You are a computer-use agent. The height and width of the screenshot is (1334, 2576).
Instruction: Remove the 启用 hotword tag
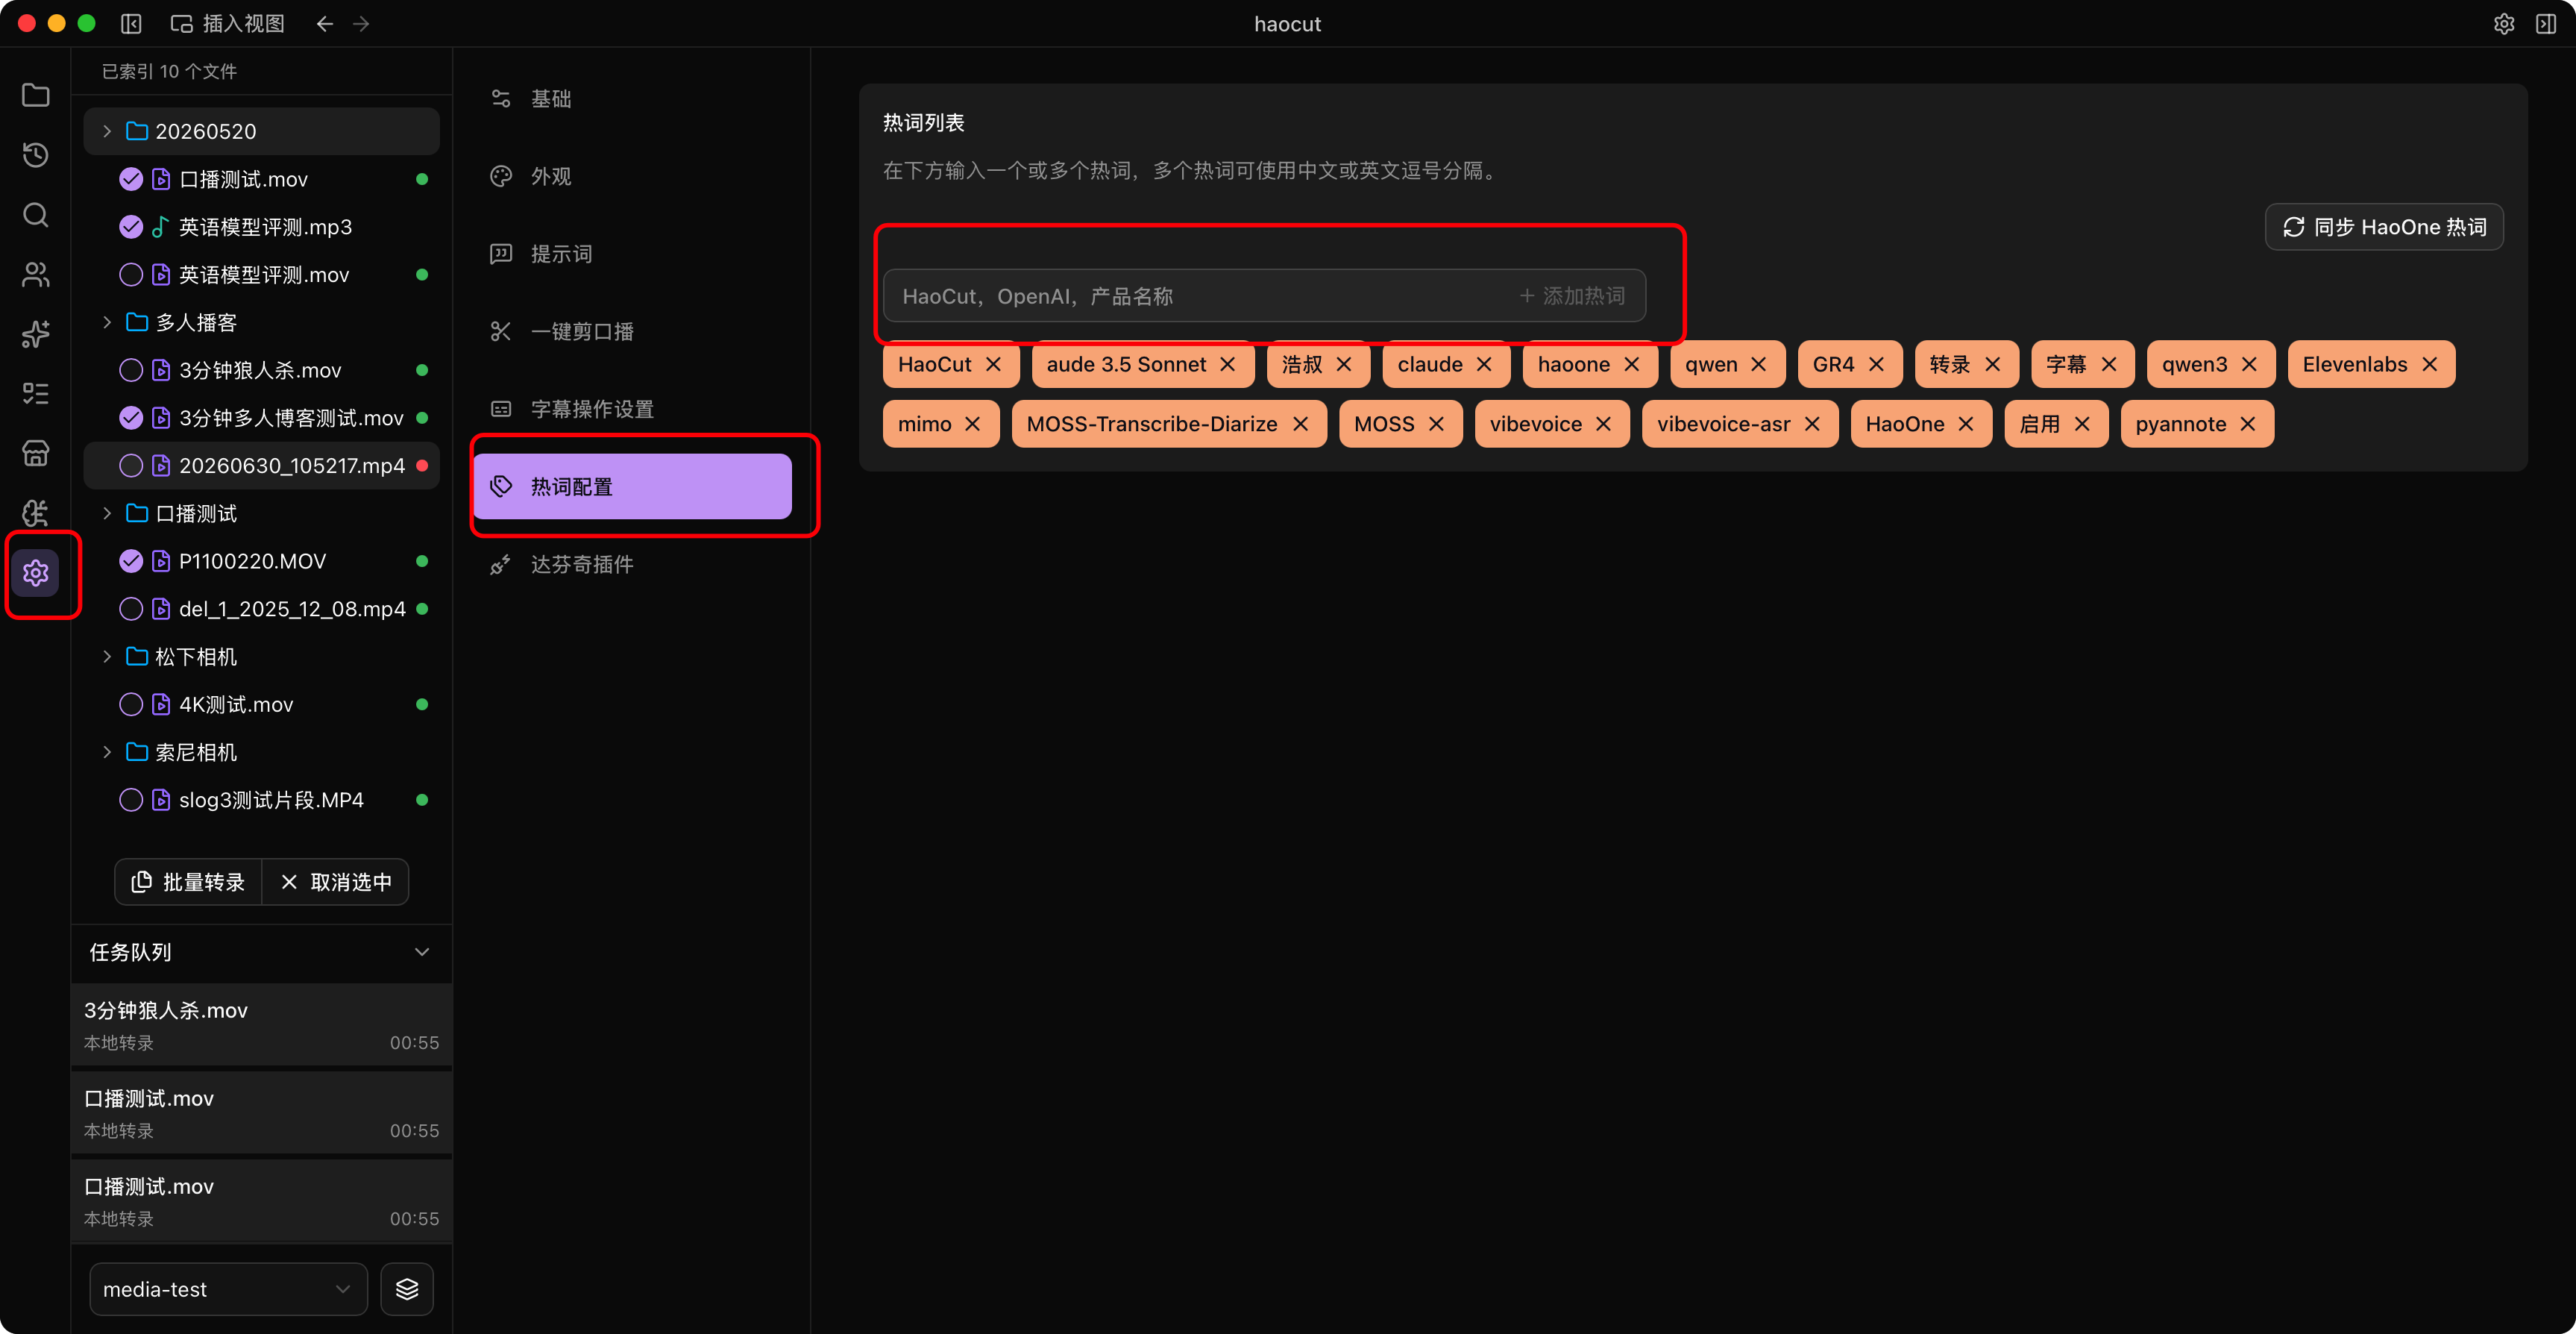point(2082,425)
